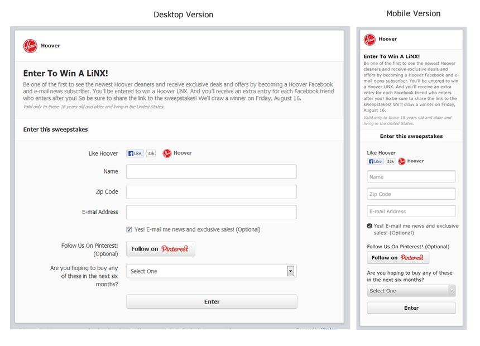
Task: Focus the Name field in mobile version
Action: [411, 177]
